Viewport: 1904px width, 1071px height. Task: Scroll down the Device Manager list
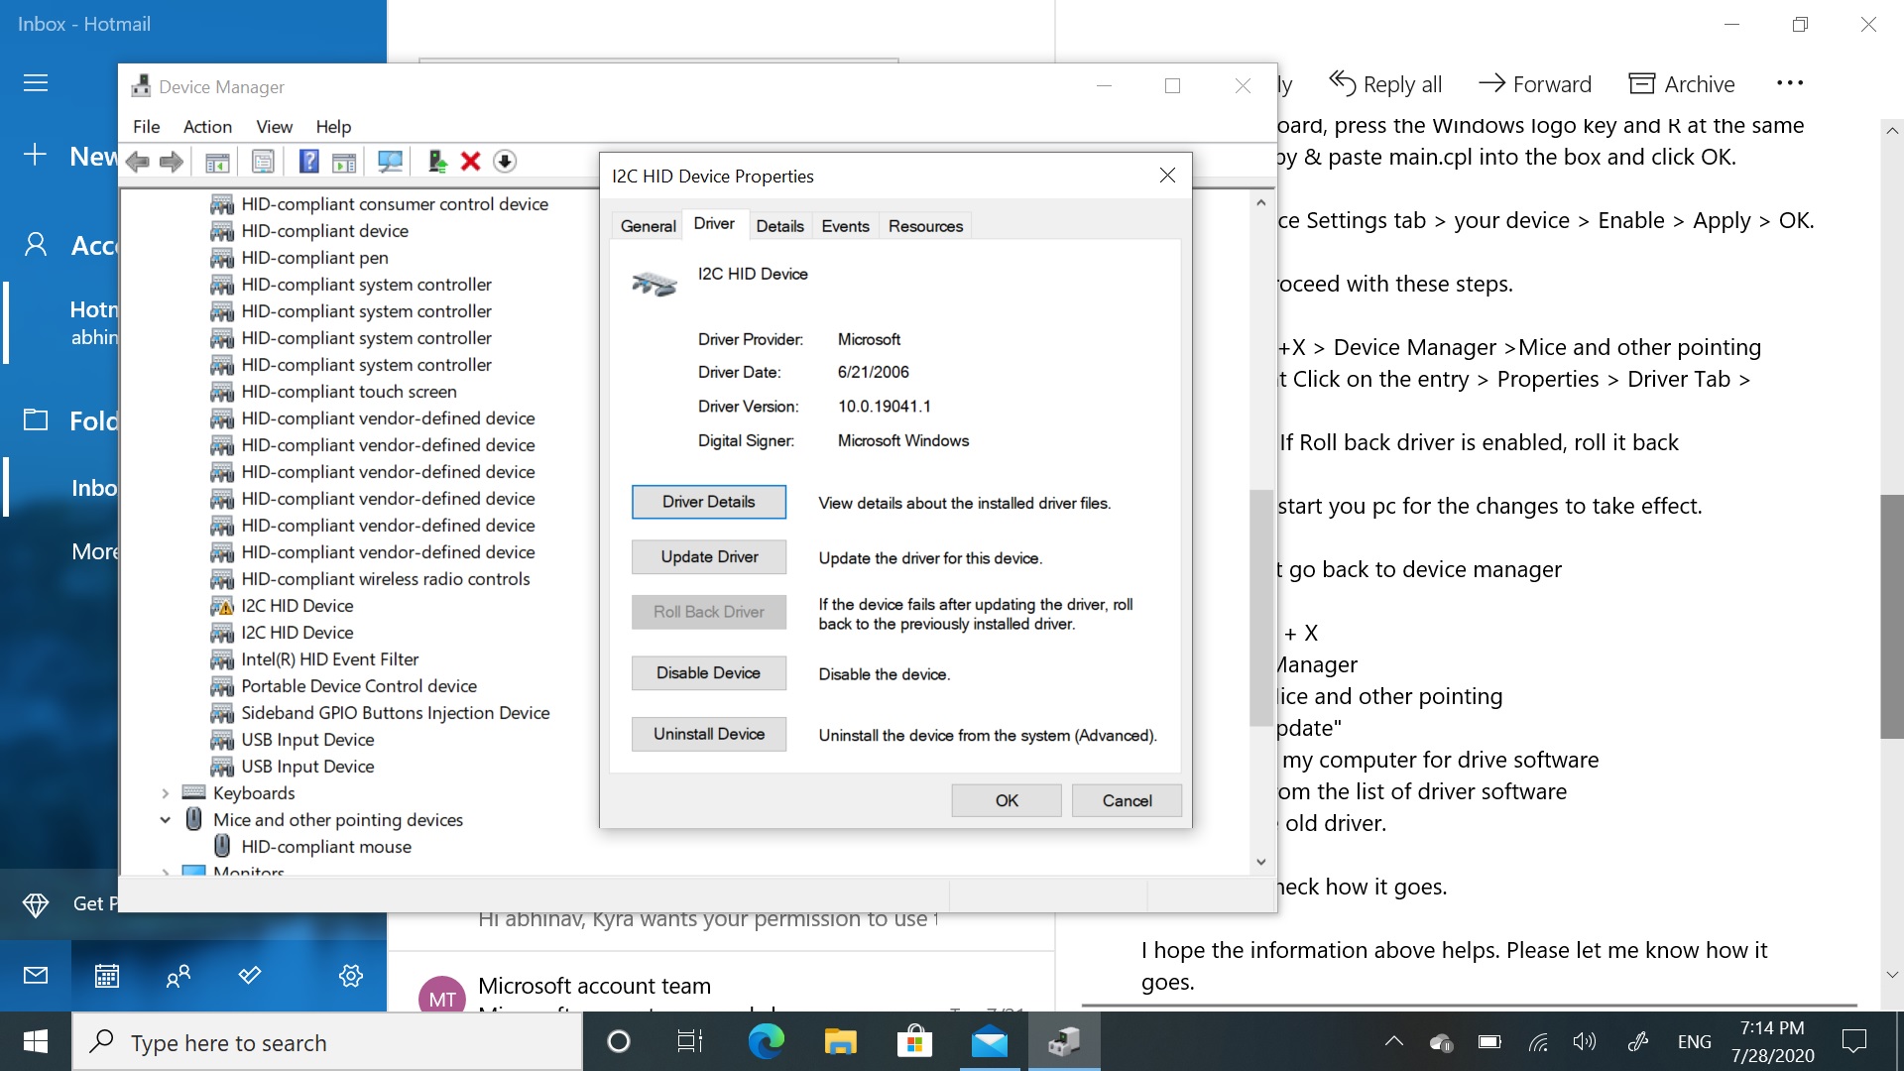tap(1258, 863)
